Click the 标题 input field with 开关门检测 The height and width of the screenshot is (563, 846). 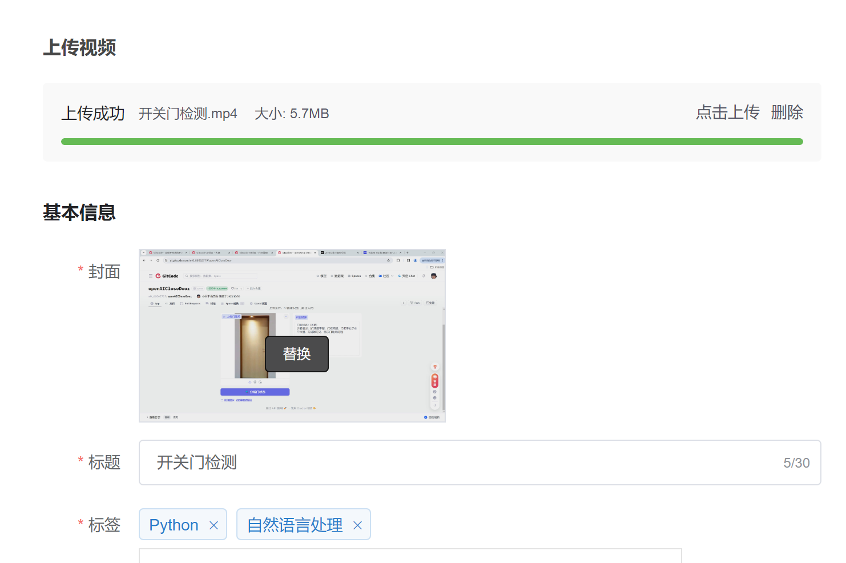coord(480,463)
